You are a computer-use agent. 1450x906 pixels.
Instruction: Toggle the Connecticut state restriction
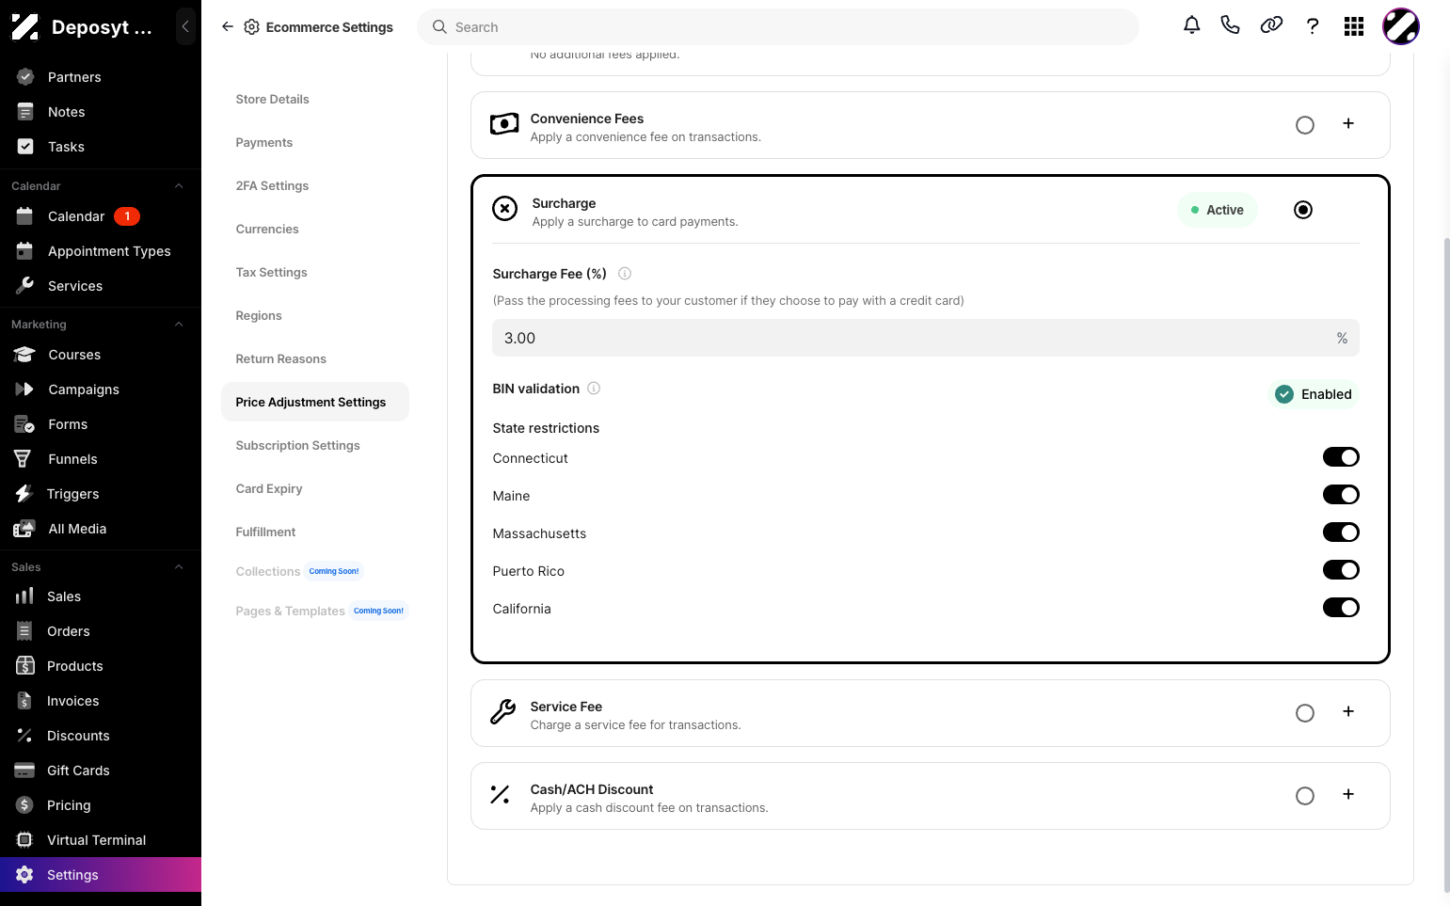[x=1341, y=457]
